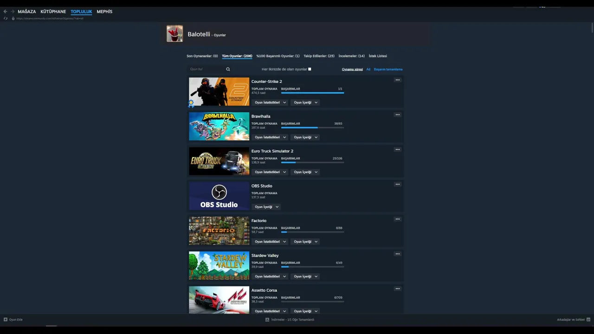The image size is (594, 334).
Task: Open the KÜTÜPHANE menu
Action: pos(53,12)
